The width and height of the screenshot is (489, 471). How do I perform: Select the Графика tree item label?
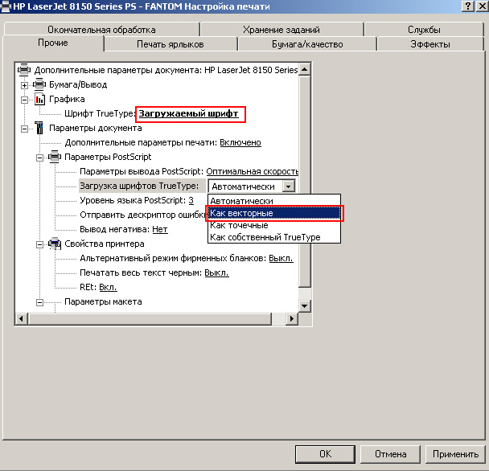[67, 99]
